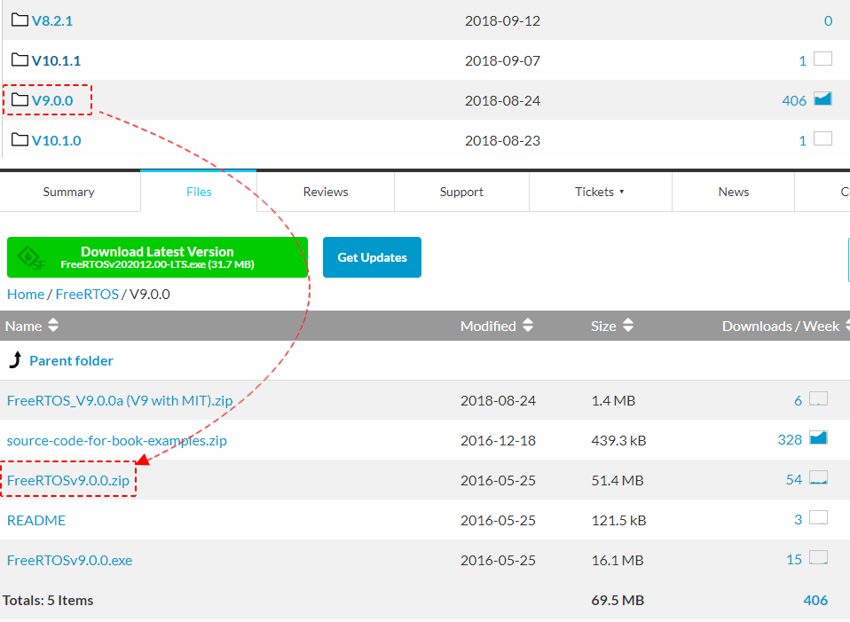This screenshot has height=622, width=850.
Task: Open the V9.0.0 folder link
Action: point(52,101)
